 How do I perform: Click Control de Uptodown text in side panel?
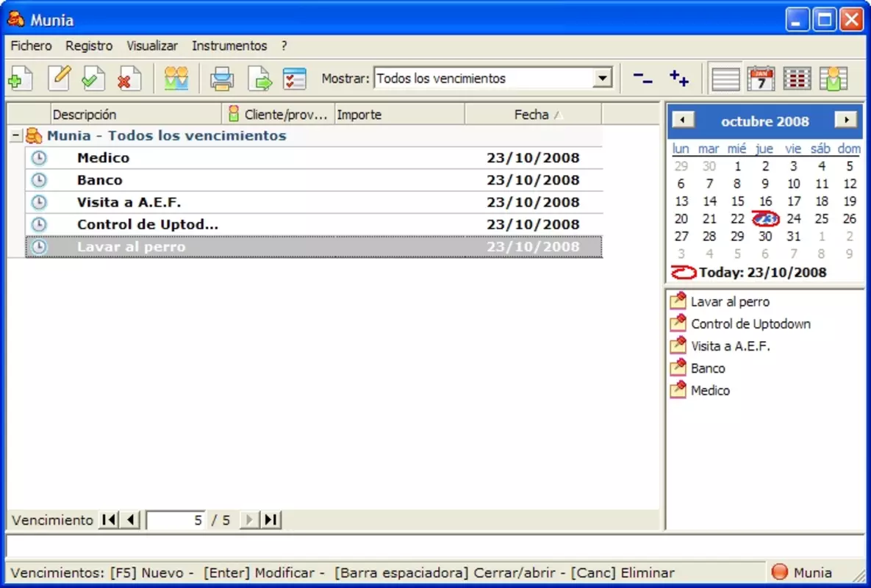tap(750, 323)
